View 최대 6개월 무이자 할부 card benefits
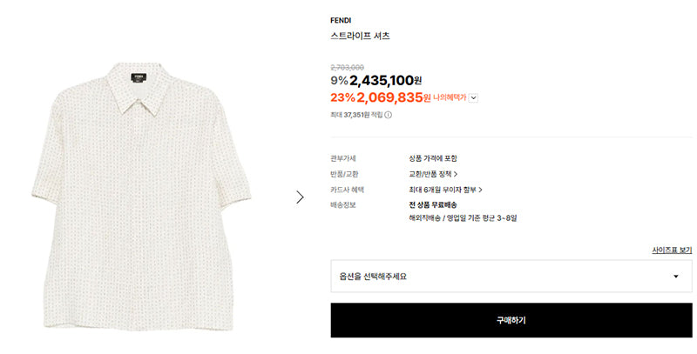The width and height of the screenshot is (697, 354). point(445,190)
